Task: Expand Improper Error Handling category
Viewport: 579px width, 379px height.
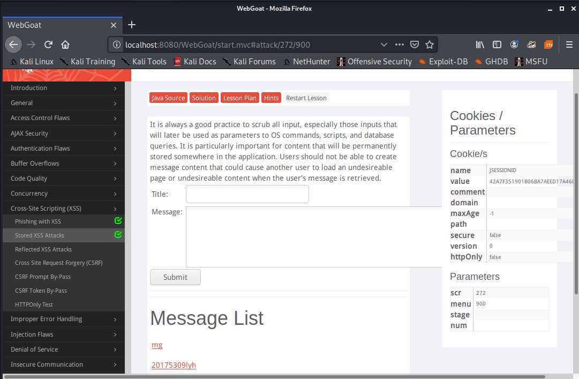Action: tap(64, 319)
